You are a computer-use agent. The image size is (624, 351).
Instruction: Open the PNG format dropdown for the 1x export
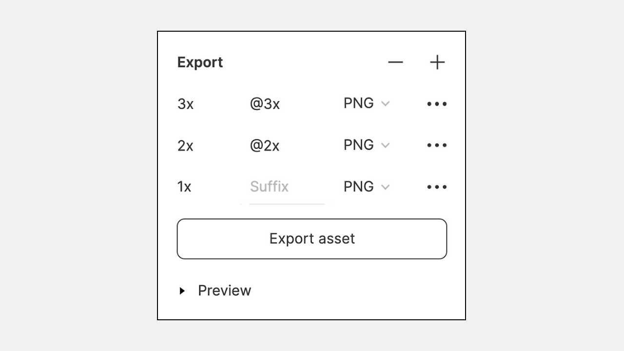pos(367,186)
